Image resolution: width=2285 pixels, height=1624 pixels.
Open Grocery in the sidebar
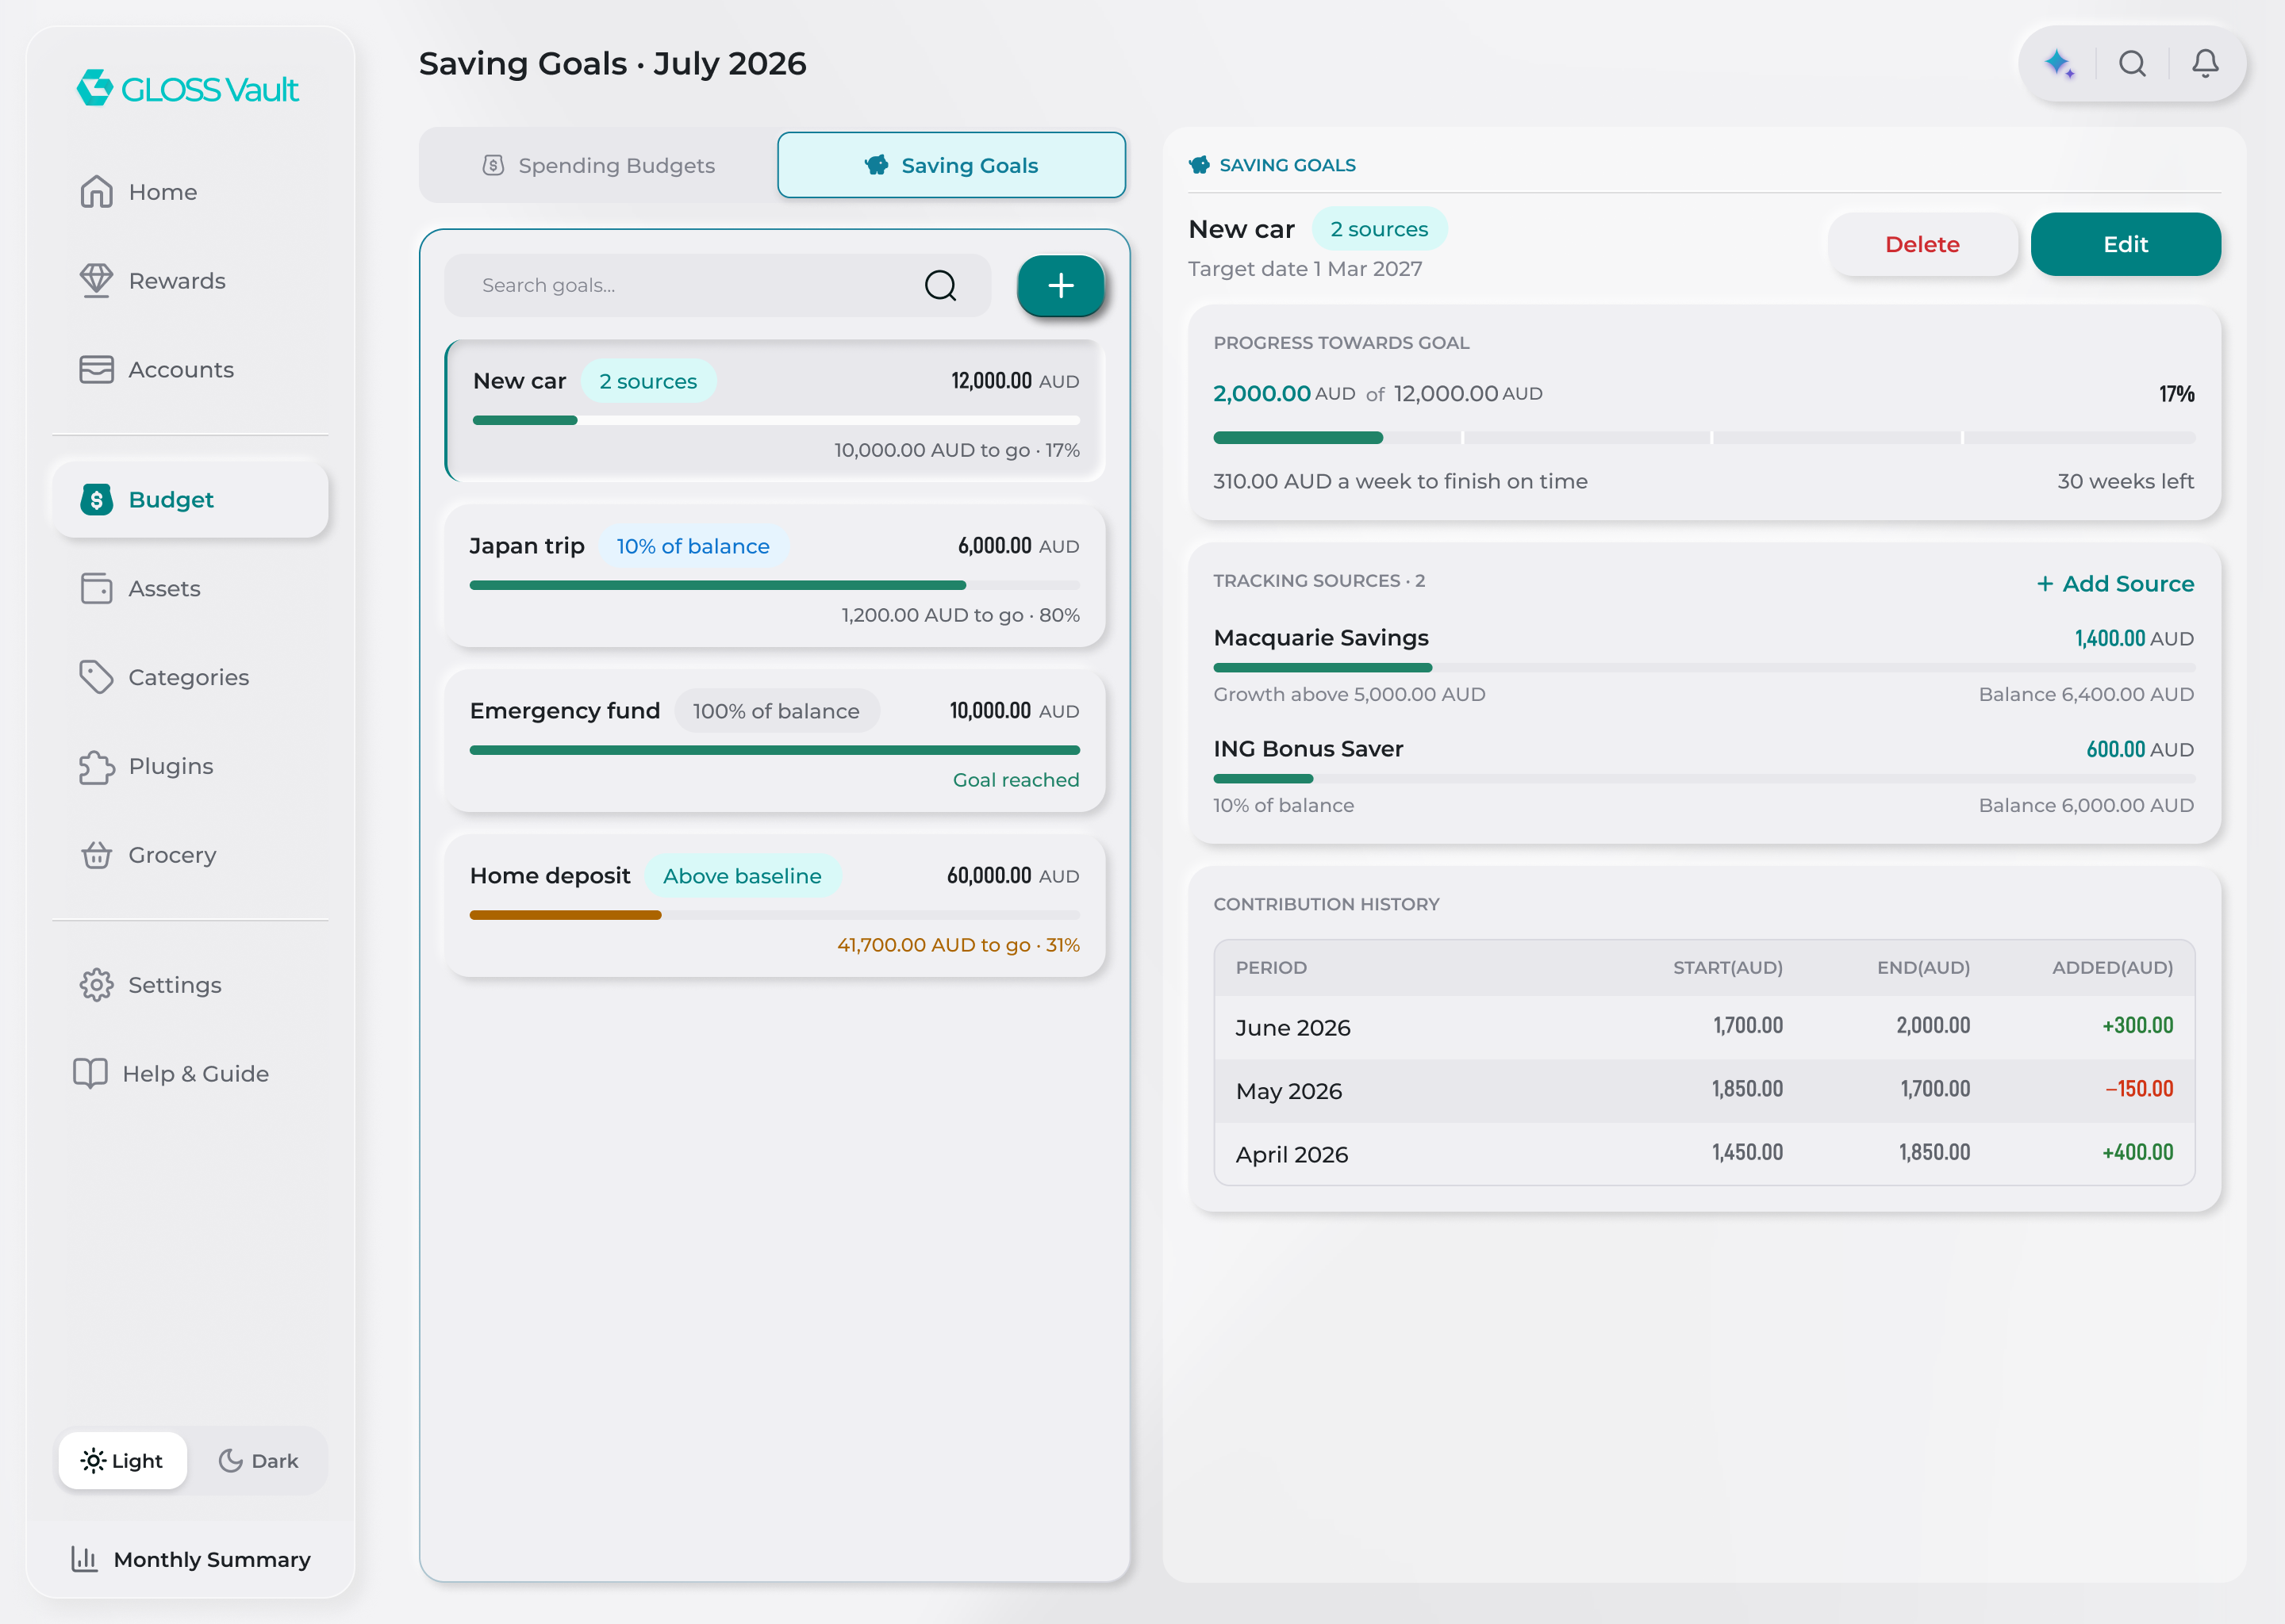tap(190, 855)
